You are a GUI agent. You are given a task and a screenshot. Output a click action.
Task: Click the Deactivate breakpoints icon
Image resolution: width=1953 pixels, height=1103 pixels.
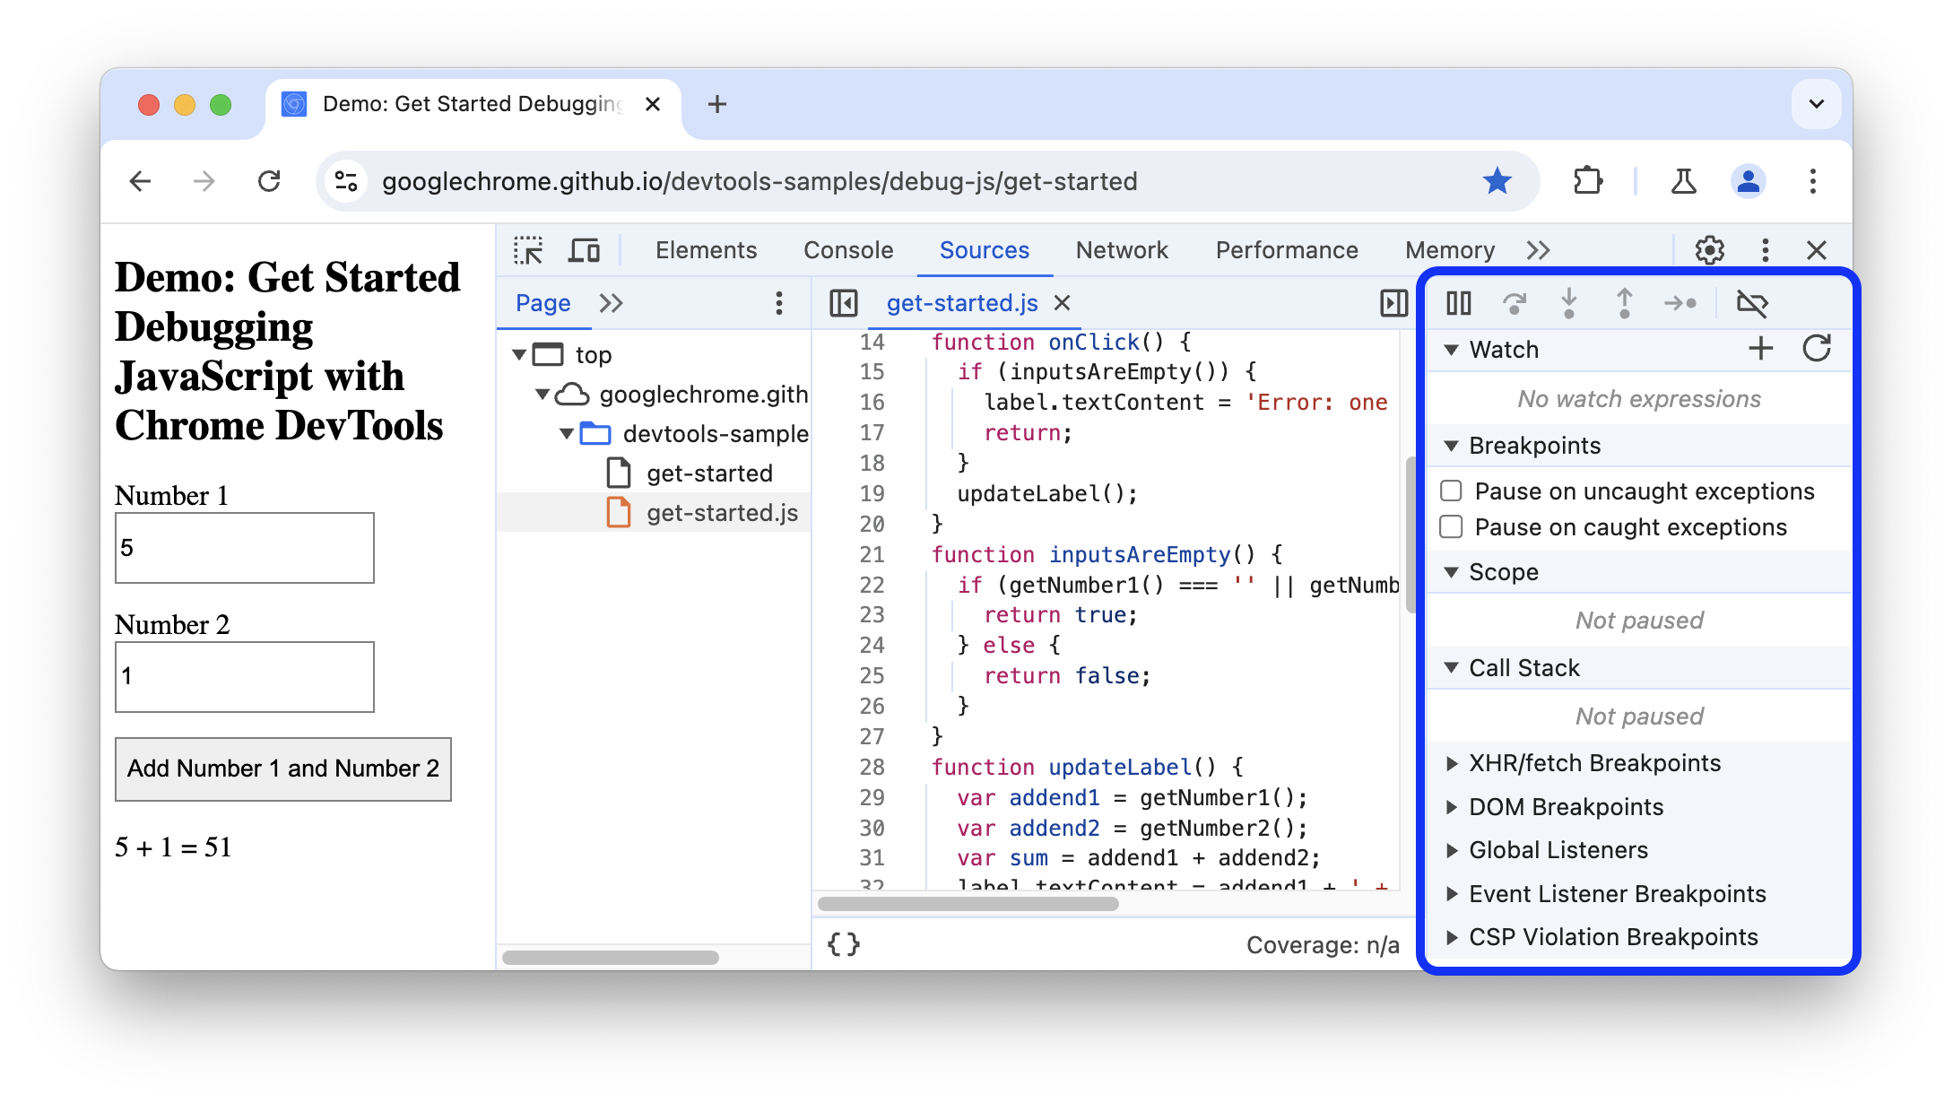coord(1750,302)
